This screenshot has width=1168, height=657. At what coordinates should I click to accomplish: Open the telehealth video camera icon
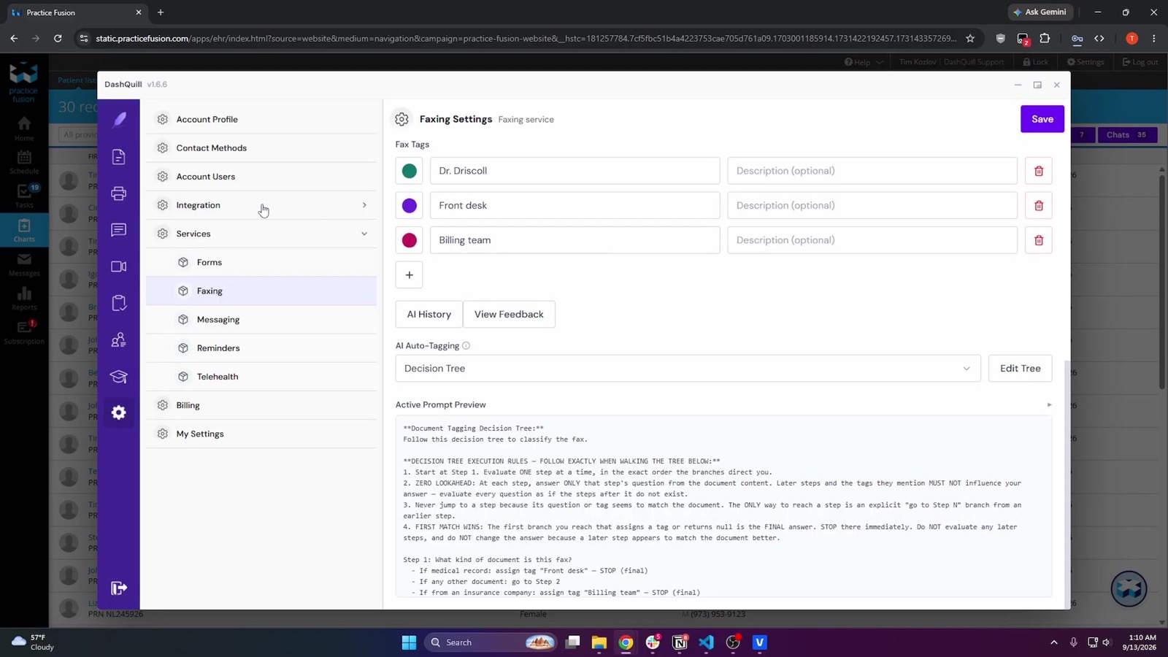click(x=119, y=266)
